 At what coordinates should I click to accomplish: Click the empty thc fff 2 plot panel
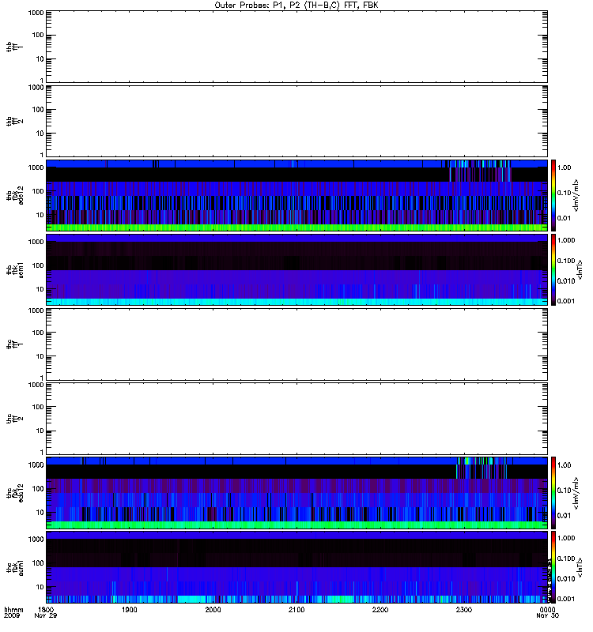(x=296, y=419)
